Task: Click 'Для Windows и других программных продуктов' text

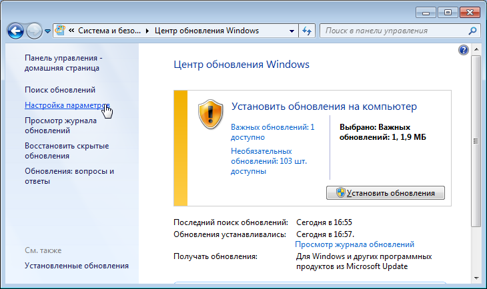Action: pos(364,262)
